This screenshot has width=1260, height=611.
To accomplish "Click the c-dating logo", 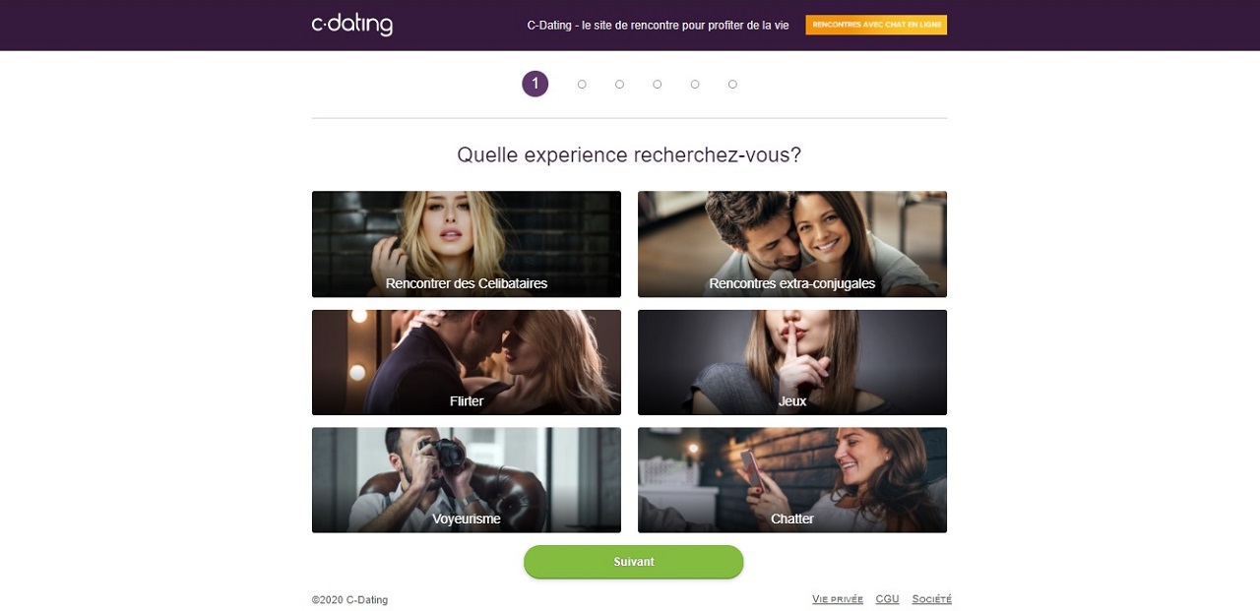I will [x=352, y=25].
